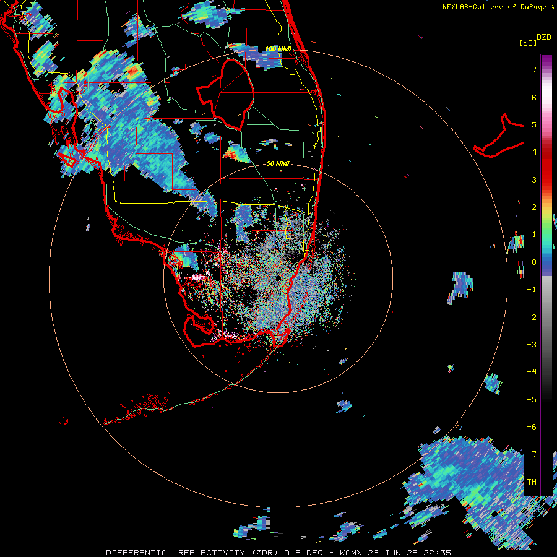Screen dimensions: 557x557
Task: Click the -4 tick label on colorbar
Action: [x=532, y=372]
